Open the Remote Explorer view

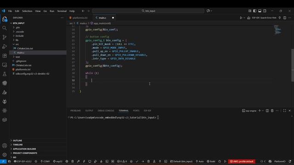[5, 65]
